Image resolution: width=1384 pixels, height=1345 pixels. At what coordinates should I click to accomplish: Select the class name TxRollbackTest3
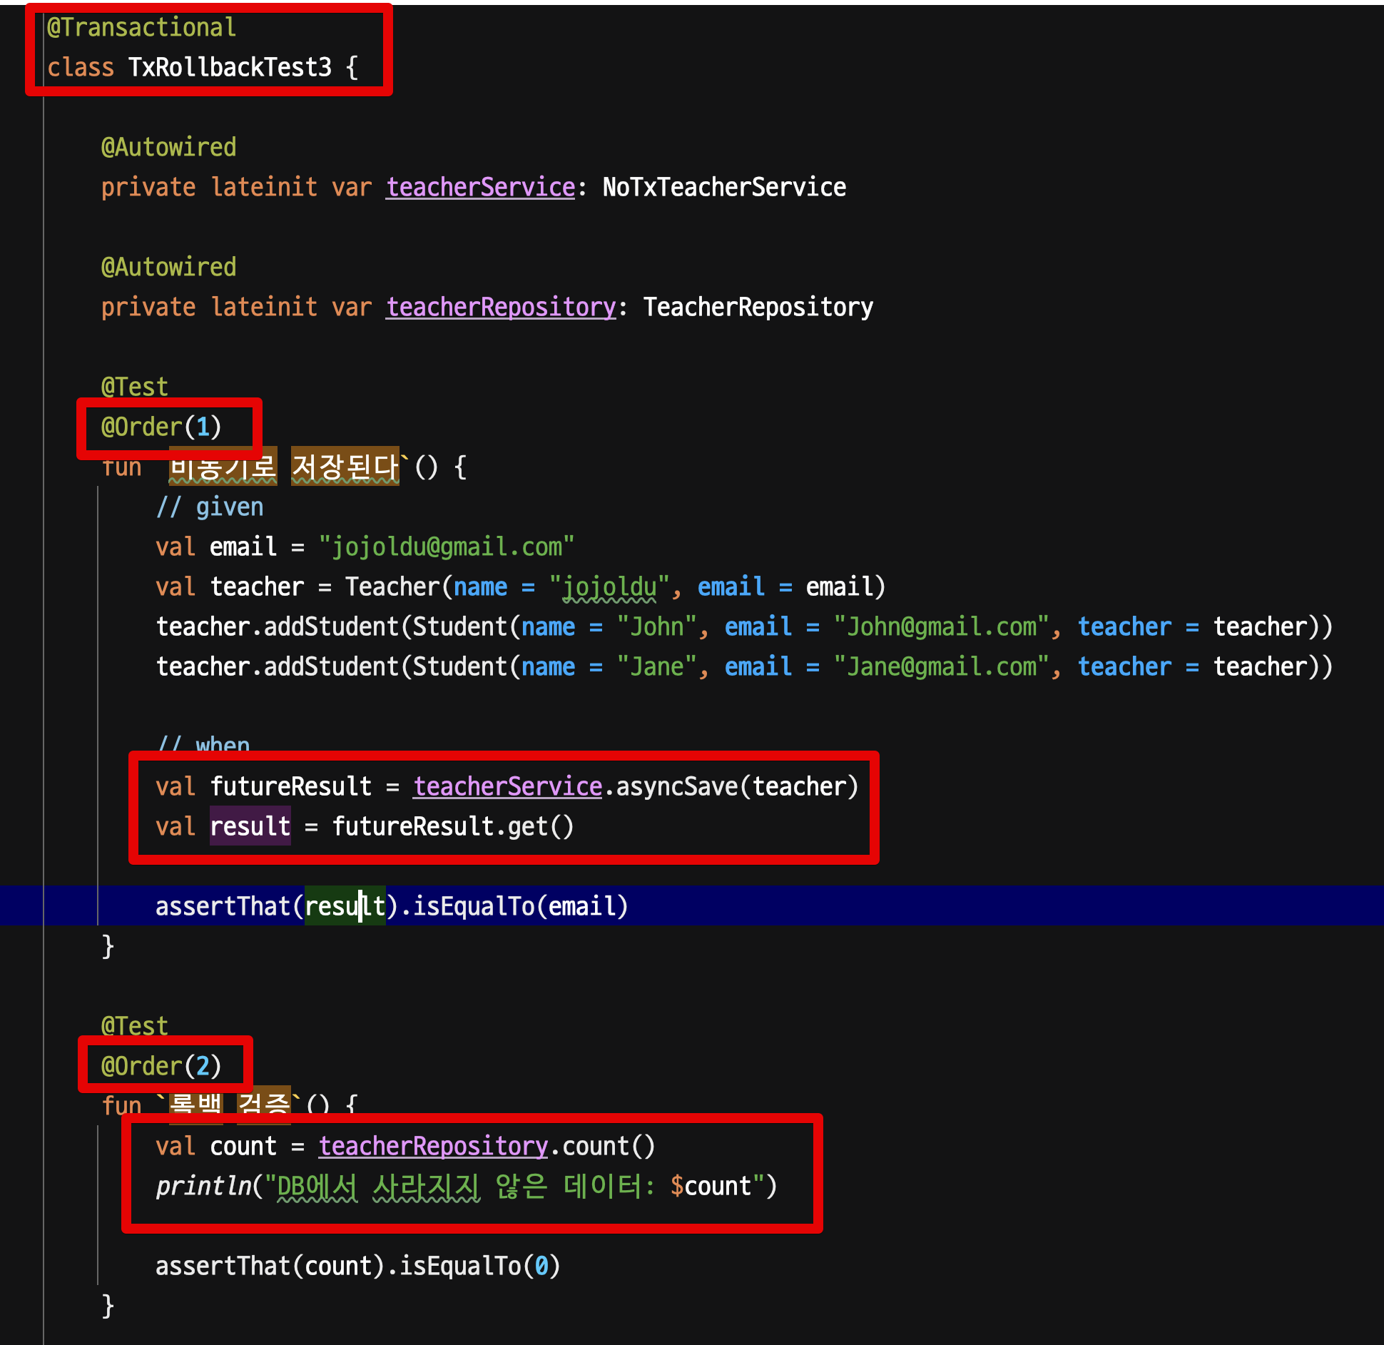[229, 67]
